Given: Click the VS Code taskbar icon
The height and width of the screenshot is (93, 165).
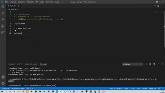Looking at the screenshot, I should point(61,91).
